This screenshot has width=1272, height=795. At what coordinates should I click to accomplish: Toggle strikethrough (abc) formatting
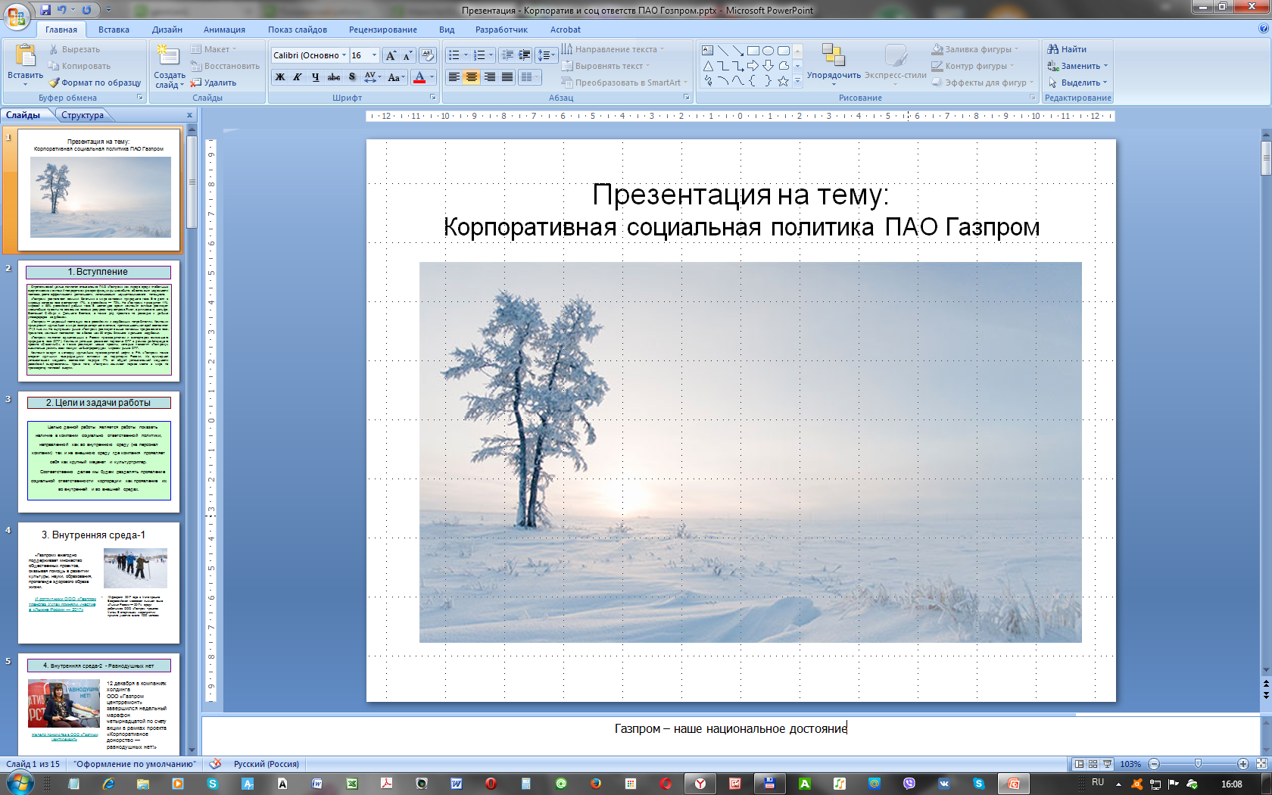point(333,77)
